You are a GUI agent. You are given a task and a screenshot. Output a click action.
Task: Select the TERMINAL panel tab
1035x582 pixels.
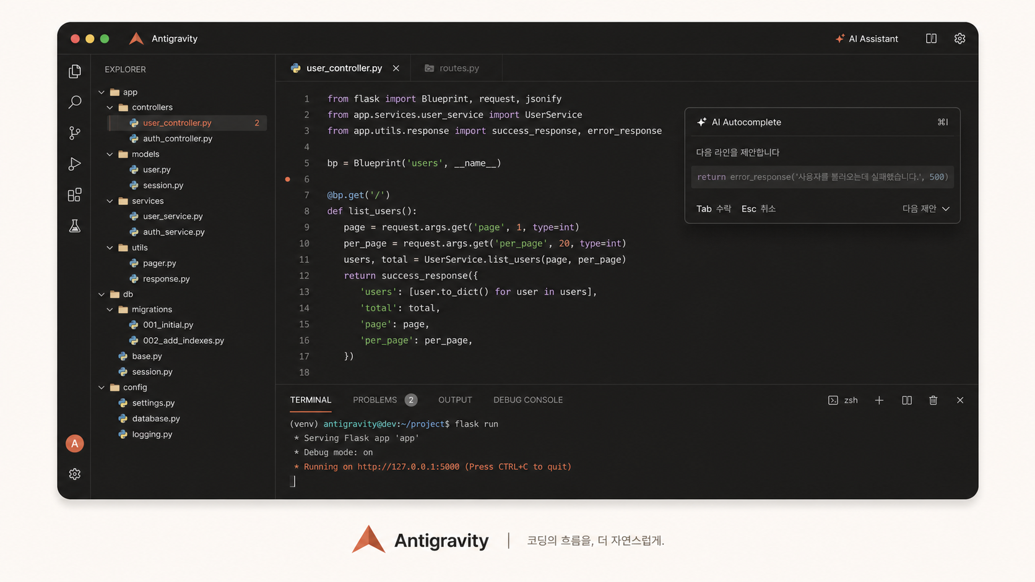coord(311,400)
